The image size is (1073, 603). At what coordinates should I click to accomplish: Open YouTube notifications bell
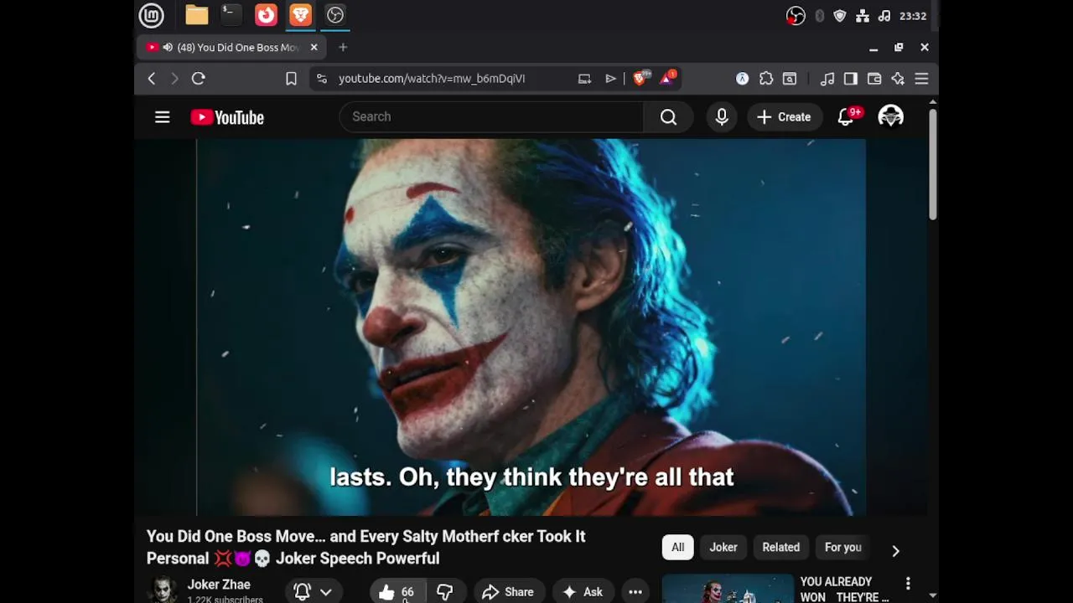[846, 117]
